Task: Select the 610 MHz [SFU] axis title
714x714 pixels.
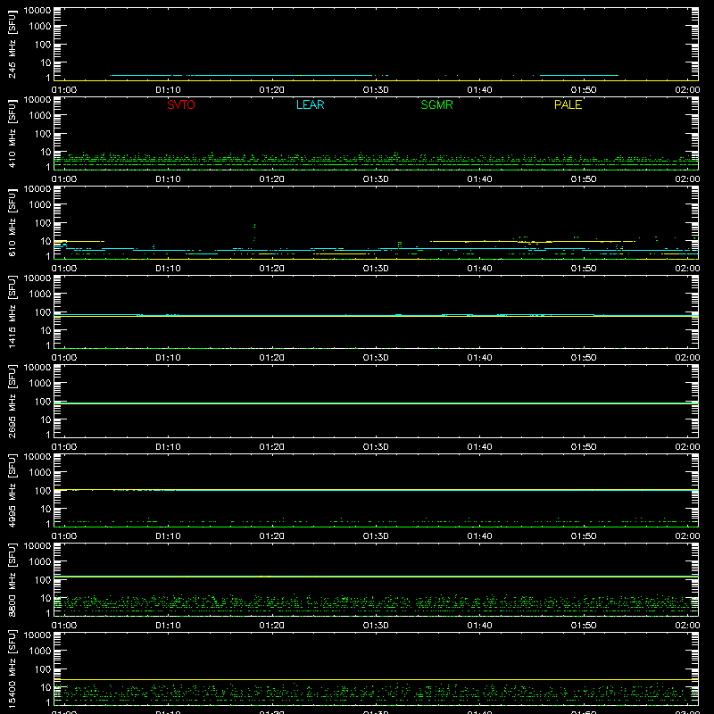Action: click(12, 222)
